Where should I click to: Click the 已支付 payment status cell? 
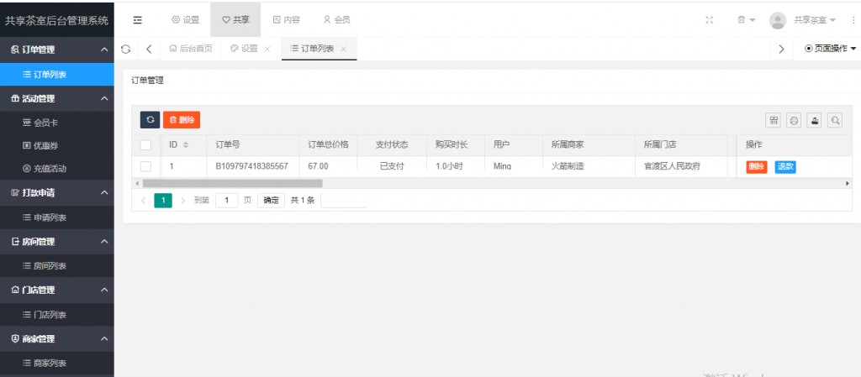click(x=392, y=166)
